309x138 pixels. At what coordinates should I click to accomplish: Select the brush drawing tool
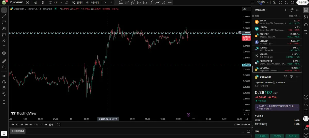4,41
